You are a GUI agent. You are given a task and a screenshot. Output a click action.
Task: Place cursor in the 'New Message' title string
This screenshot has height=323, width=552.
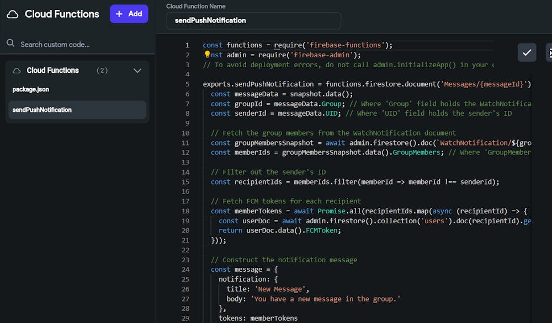[x=280, y=289]
